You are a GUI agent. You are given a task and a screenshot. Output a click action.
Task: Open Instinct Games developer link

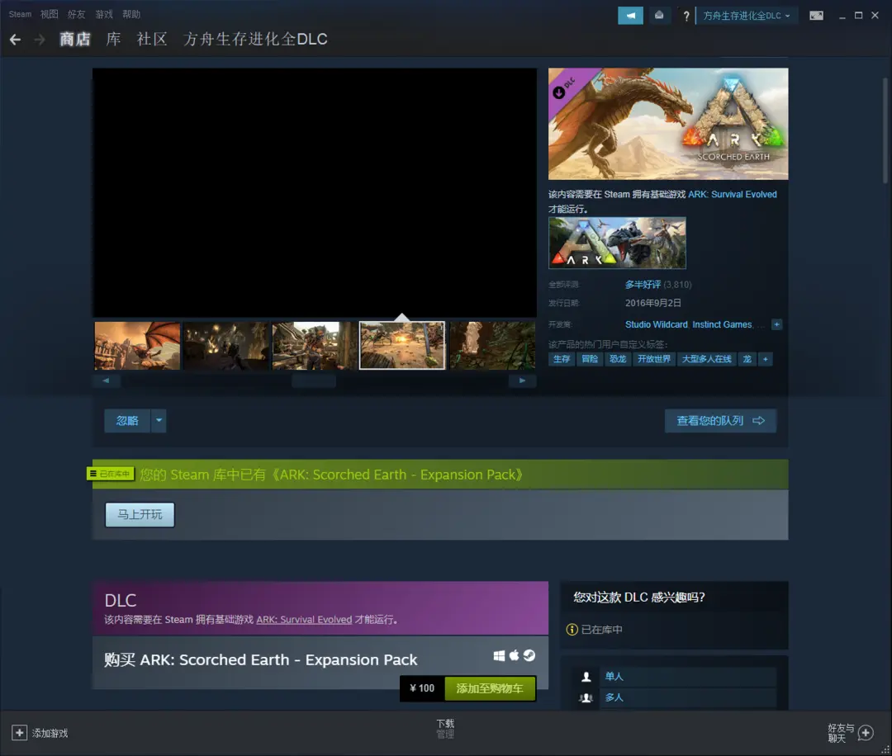tap(722, 324)
